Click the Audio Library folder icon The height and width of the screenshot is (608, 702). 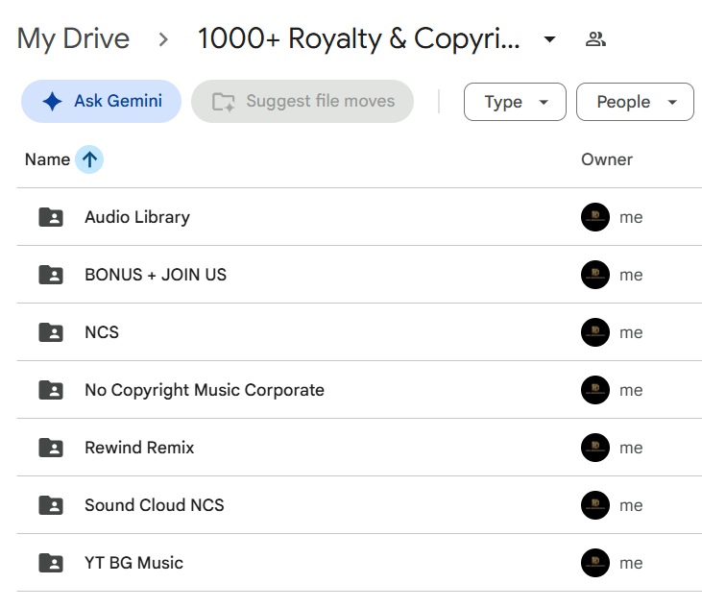pyautogui.click(x=51, y=217)
